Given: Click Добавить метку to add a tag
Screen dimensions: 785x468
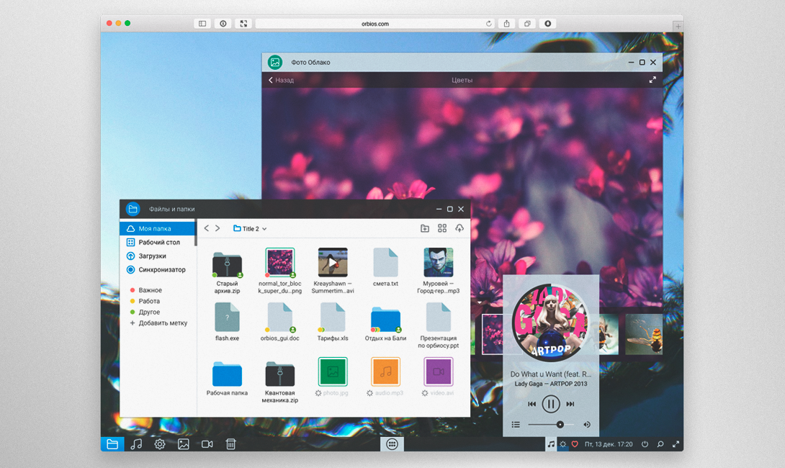Looking at the screenshot, I should (158, 323).
